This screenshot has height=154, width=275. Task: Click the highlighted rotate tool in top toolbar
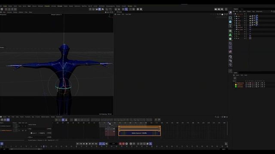click(x=100, y=9)
